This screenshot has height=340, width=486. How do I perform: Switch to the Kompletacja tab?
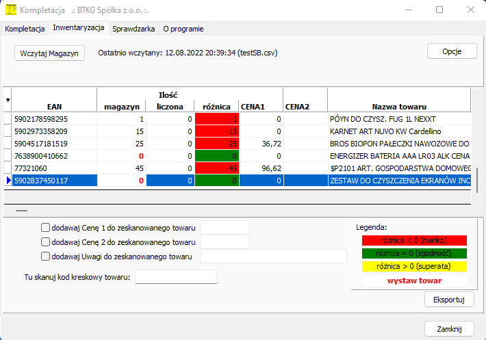pos(25,29)
